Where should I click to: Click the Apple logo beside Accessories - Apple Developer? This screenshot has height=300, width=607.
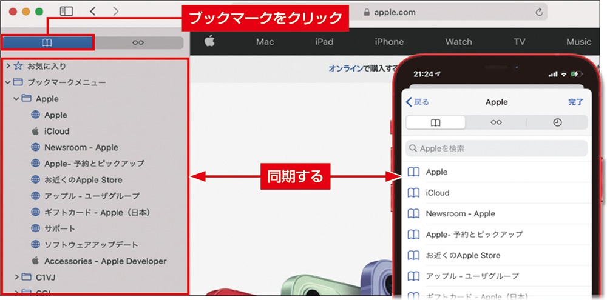36,261
